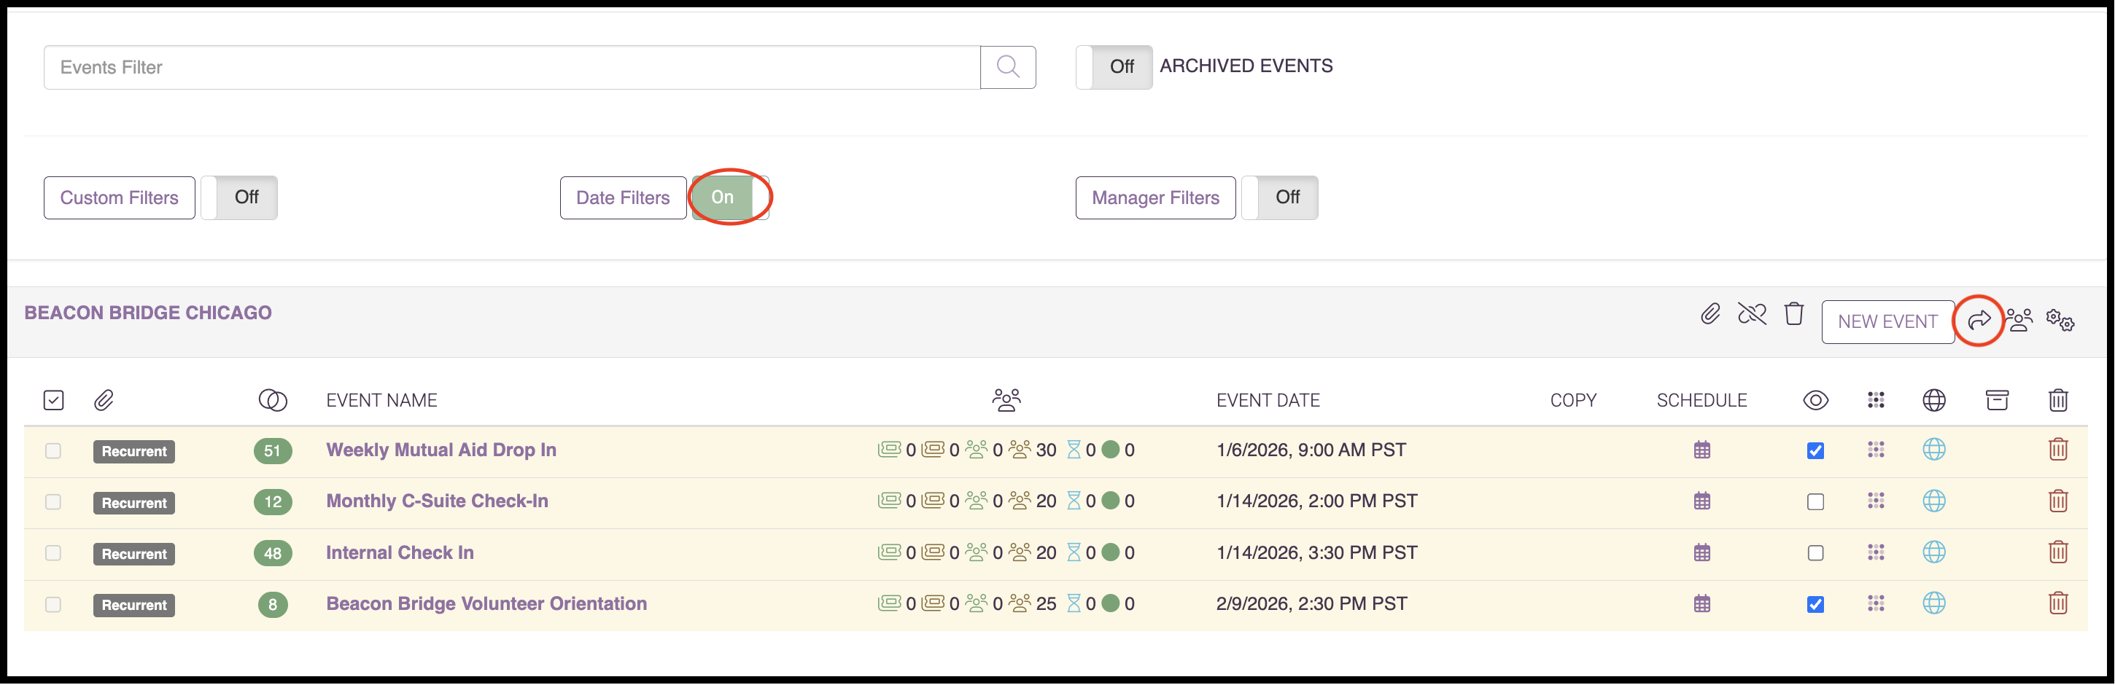Open the Monthly C-Suite Check-In event
The width and height of the screenshot is (2115, 685).
437,501
